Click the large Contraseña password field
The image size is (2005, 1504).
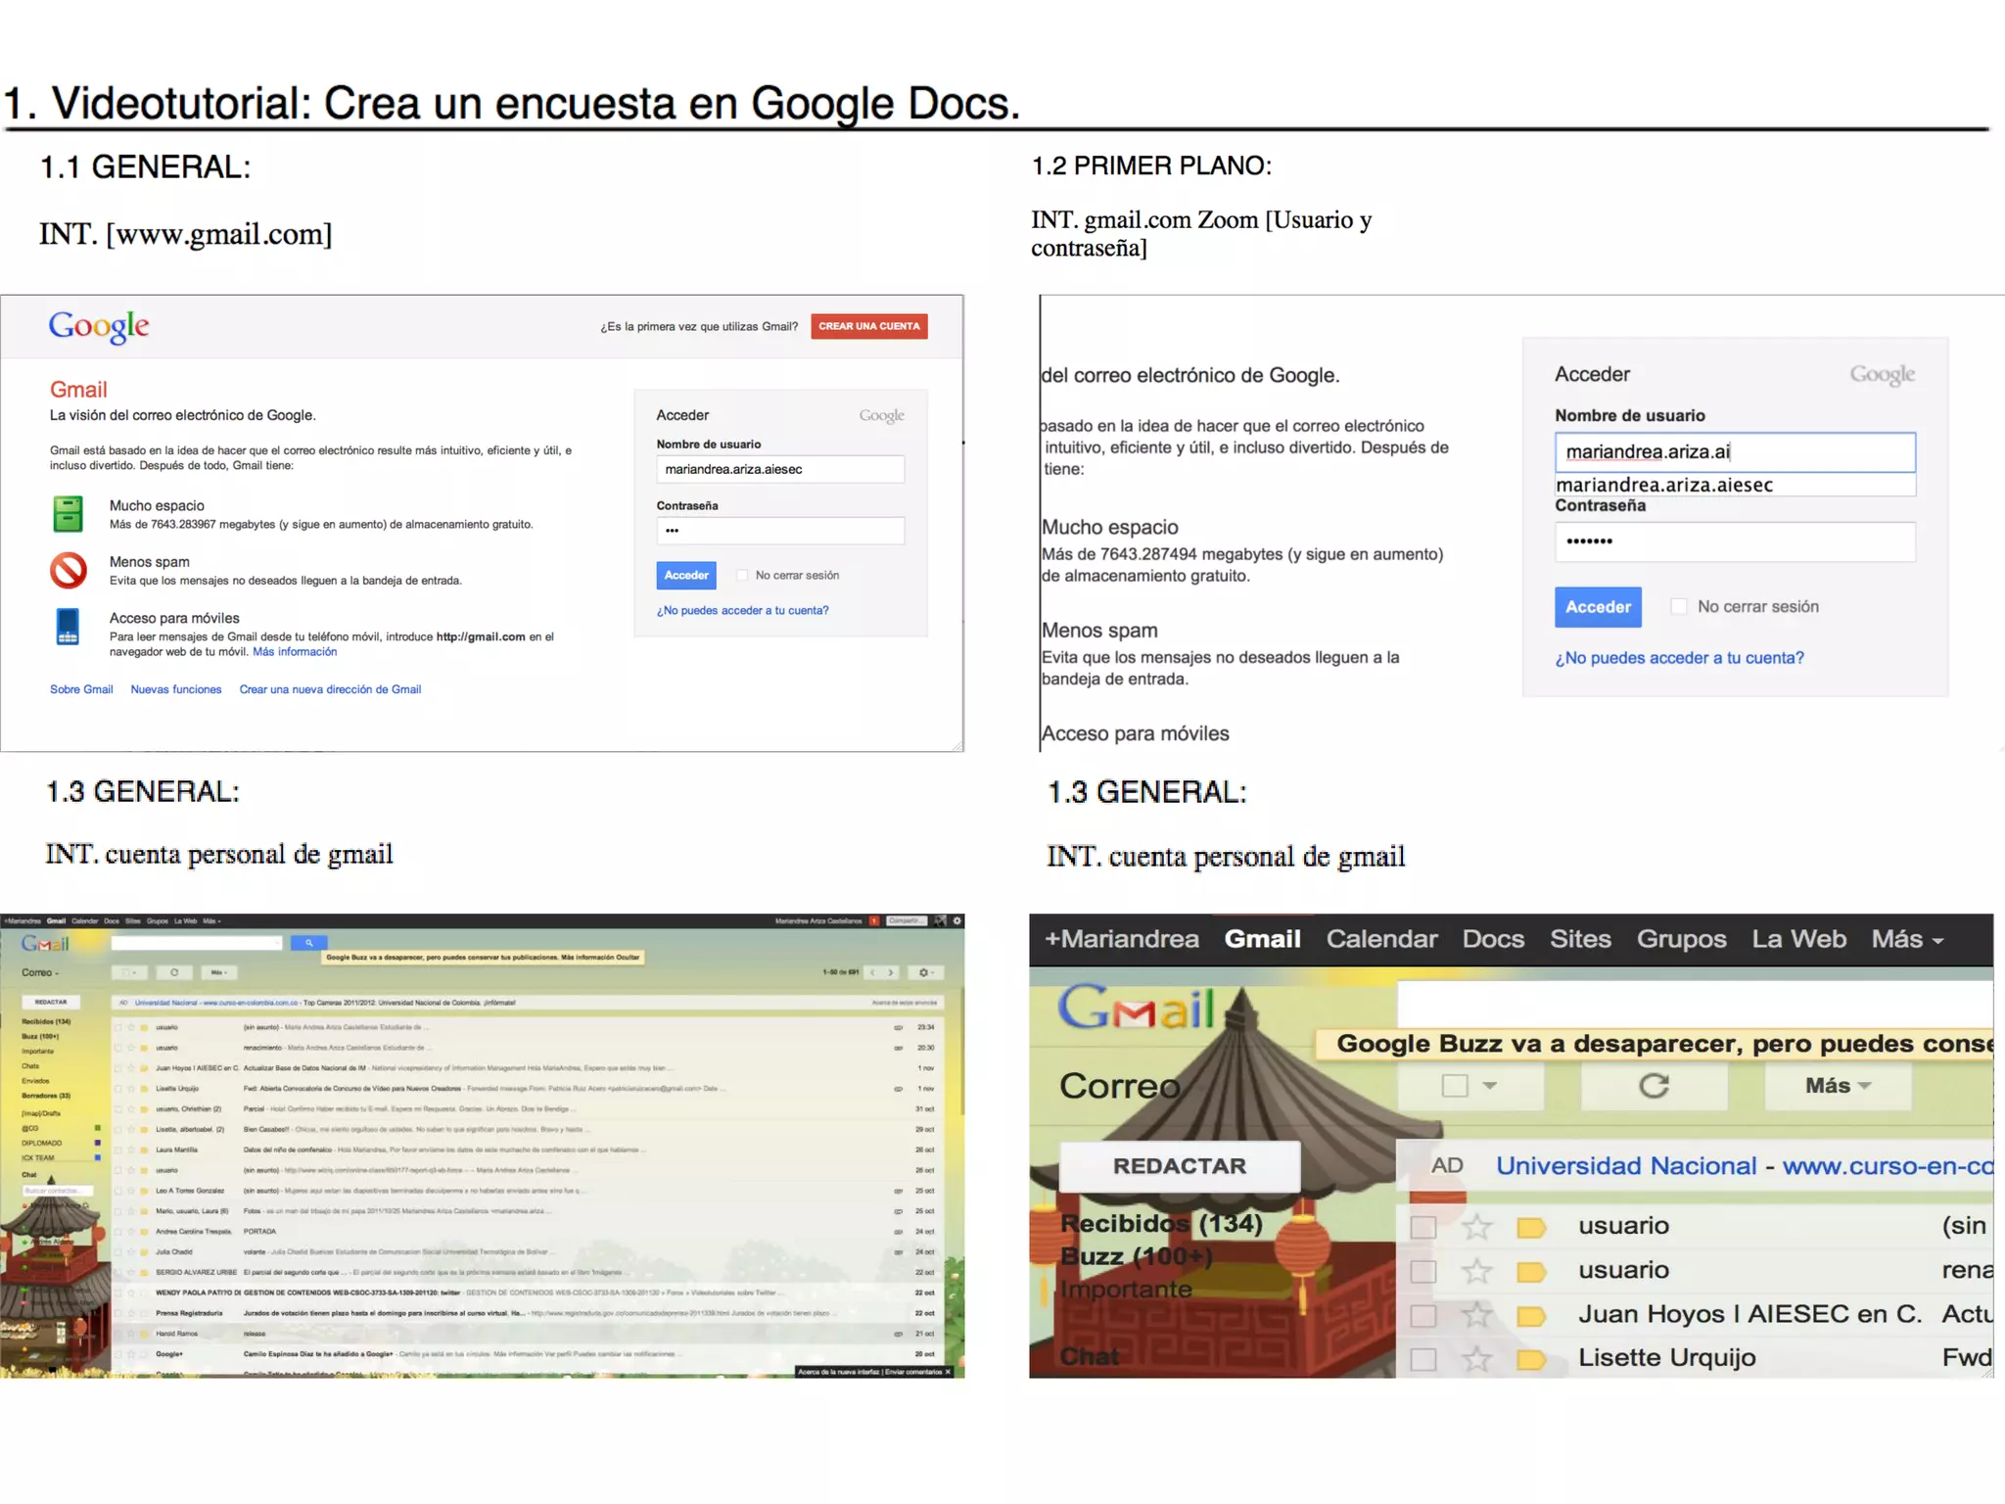1734,541
